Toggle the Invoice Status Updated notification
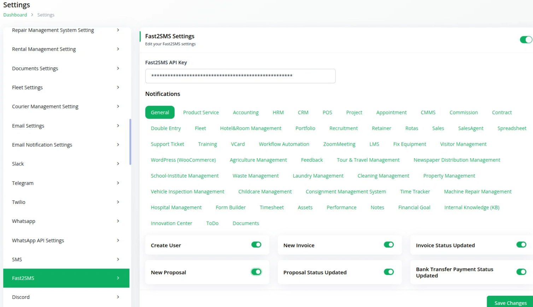Image resolution: width=533 pixels, height=307 pixels. click(521, 245)
